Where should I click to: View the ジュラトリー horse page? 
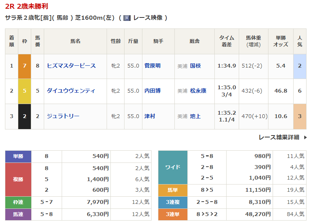[x=63, y=116]
